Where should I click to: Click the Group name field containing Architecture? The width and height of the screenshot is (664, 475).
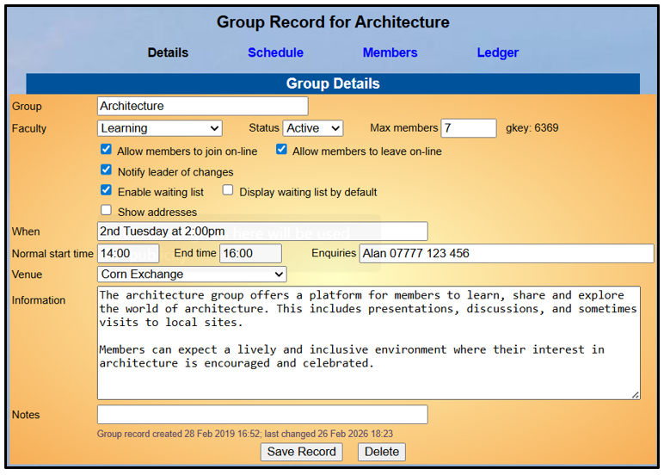click(203, 106)
